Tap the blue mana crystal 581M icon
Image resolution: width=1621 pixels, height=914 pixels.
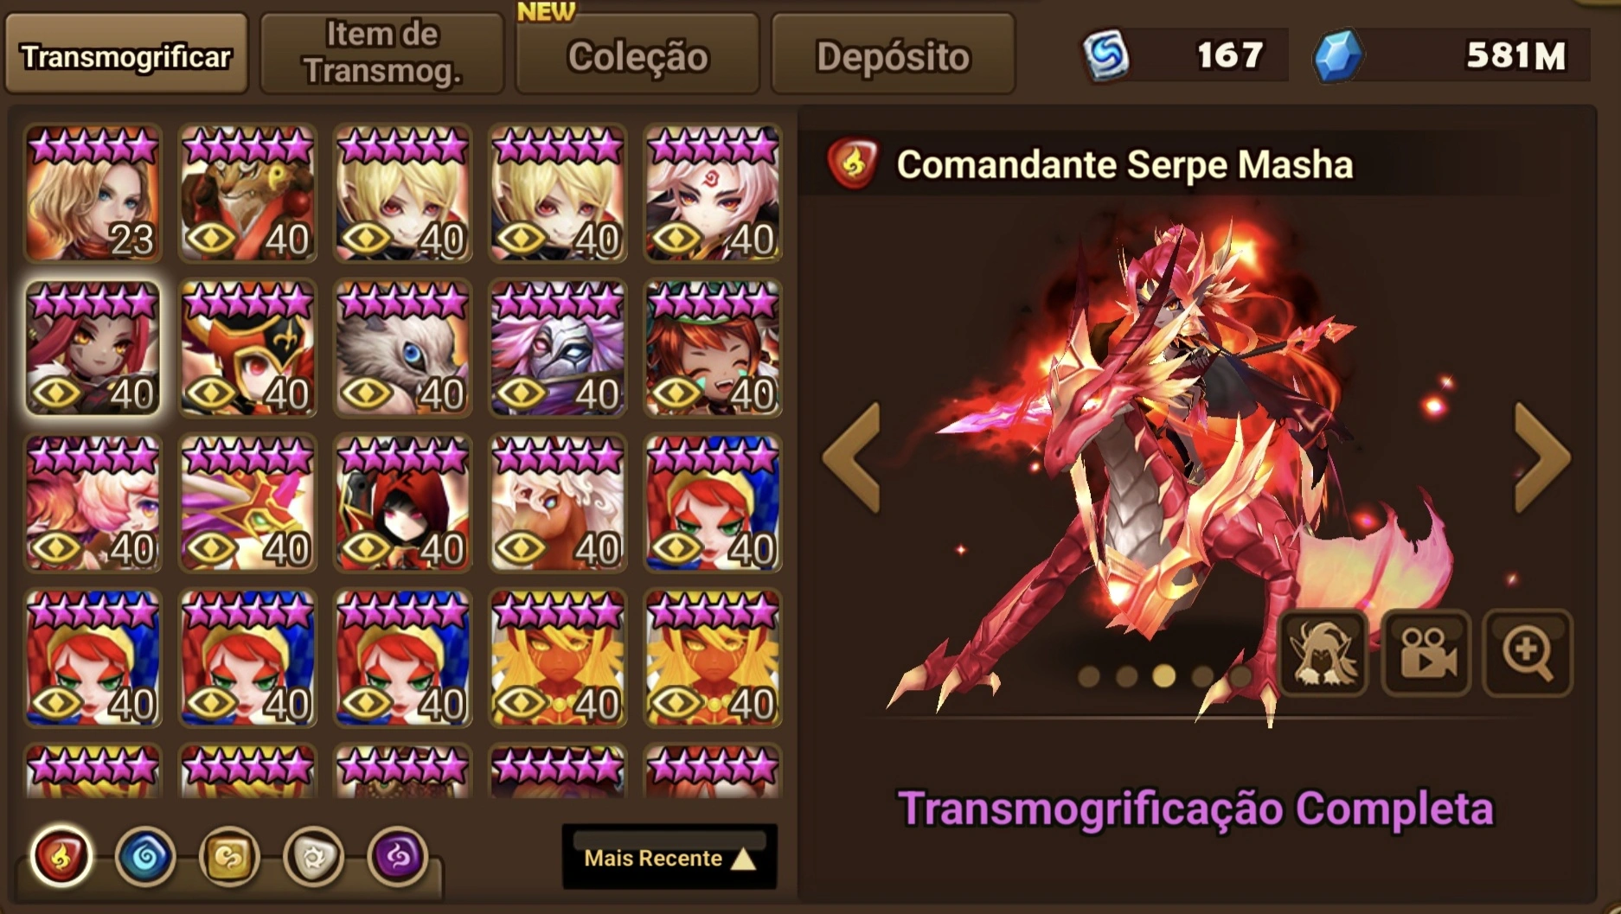tap(1338, 55)
